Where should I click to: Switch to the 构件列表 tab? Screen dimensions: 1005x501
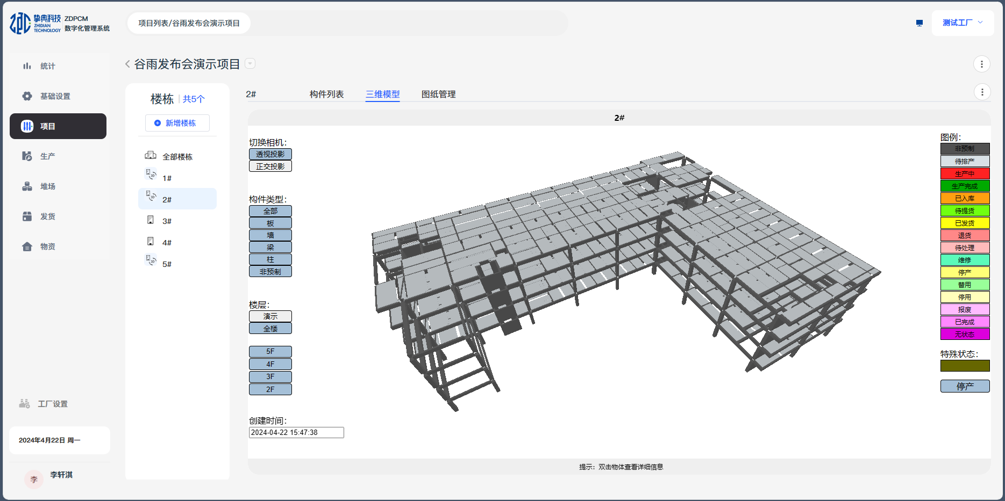tap(326, 95)
